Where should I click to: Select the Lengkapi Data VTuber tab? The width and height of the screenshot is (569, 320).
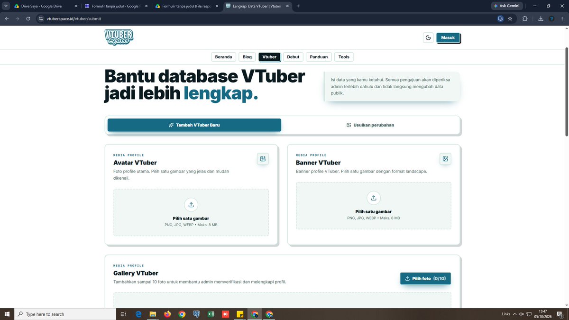click(258, 6)
